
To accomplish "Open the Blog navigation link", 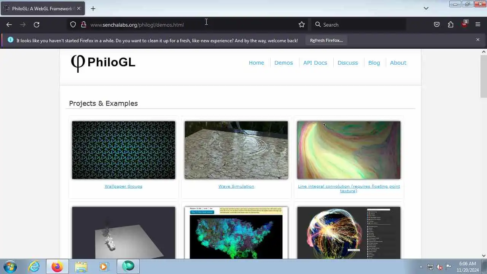I will click(374, 63).
